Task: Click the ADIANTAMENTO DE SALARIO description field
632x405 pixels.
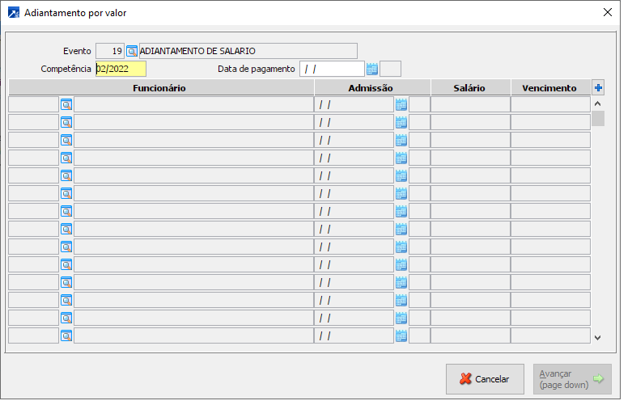Action: [x=248, y=51]
